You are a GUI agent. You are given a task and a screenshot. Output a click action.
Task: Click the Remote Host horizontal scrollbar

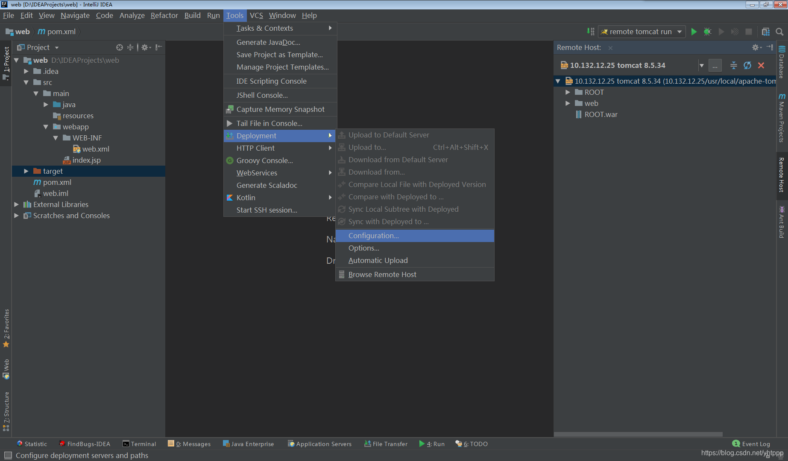coord(638,434)
